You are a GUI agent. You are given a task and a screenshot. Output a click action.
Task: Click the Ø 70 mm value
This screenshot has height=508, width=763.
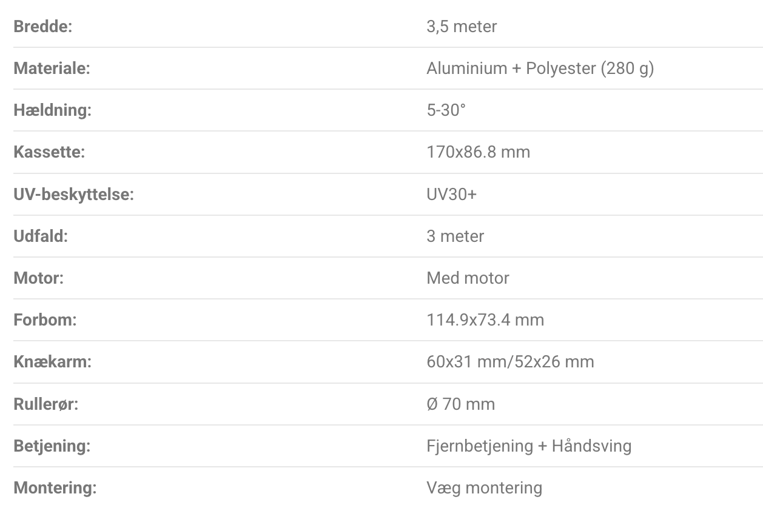pyautogui.click(x=460, y=404)
